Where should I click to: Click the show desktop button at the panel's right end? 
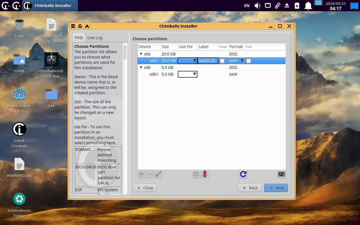coord(354,6)
